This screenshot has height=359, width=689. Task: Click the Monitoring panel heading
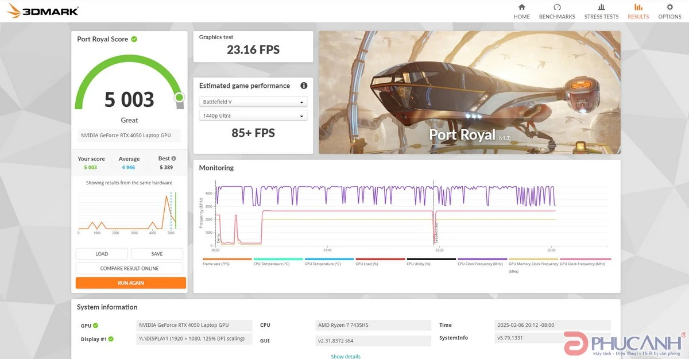pyautogui.click(x=216, y=168)
